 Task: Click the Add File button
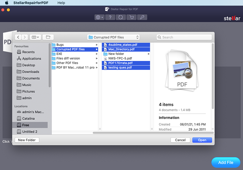pos(226,162)
